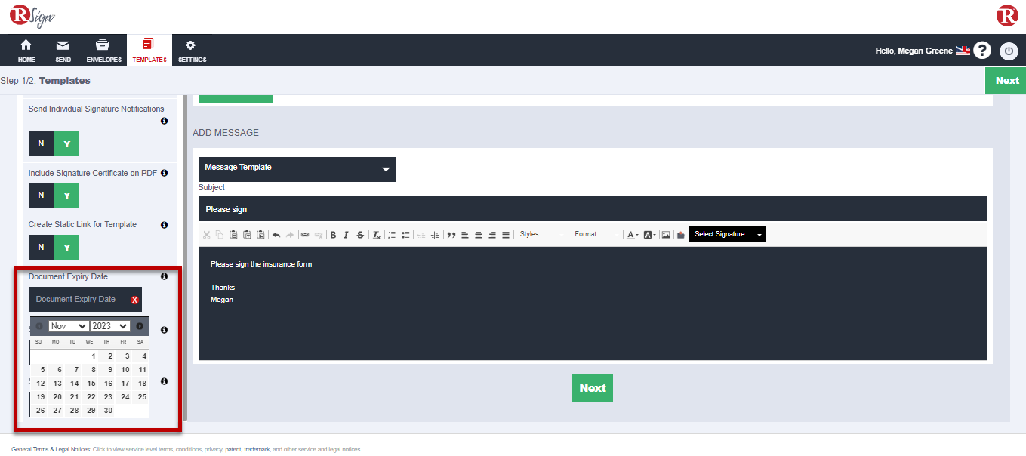The image size is (1026, 456).
Task: Center align the message text
Action: click(479, 234)
